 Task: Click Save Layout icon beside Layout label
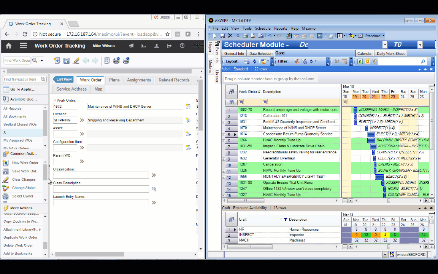click(247, 61)
